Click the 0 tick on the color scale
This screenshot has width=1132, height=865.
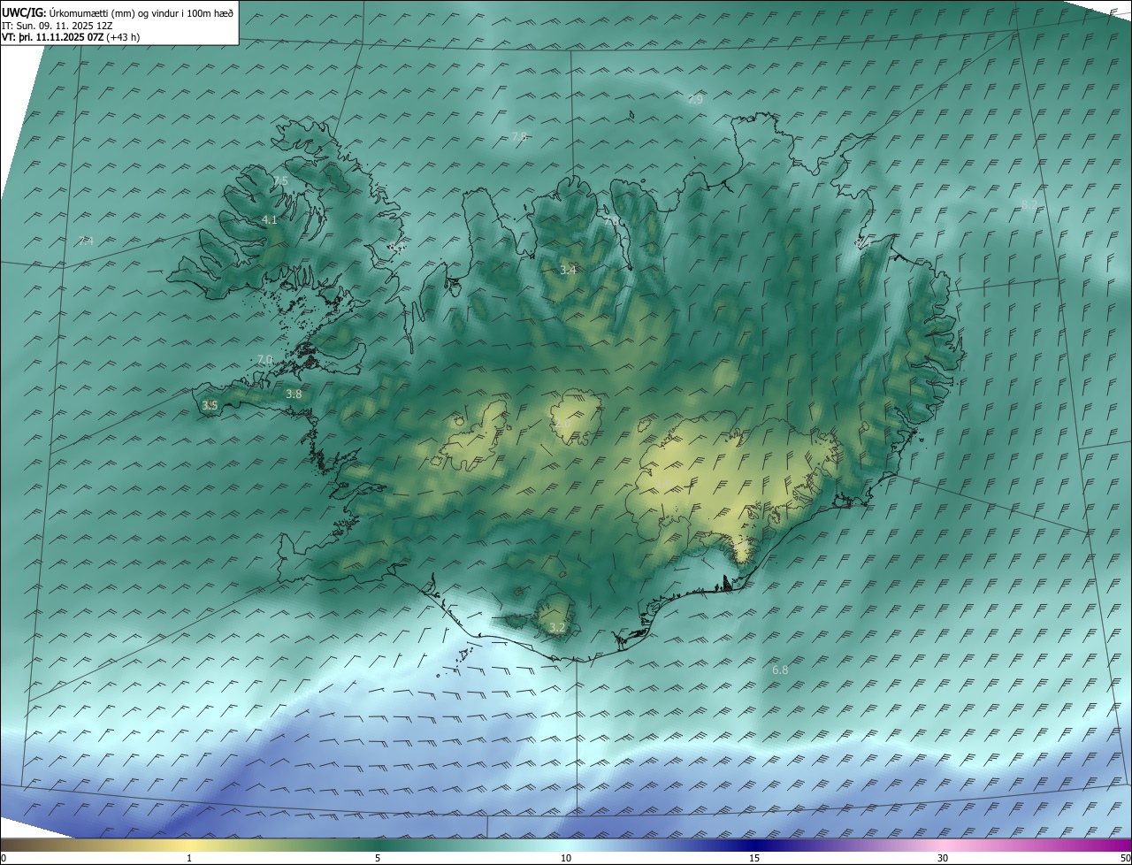click(4, 858)
